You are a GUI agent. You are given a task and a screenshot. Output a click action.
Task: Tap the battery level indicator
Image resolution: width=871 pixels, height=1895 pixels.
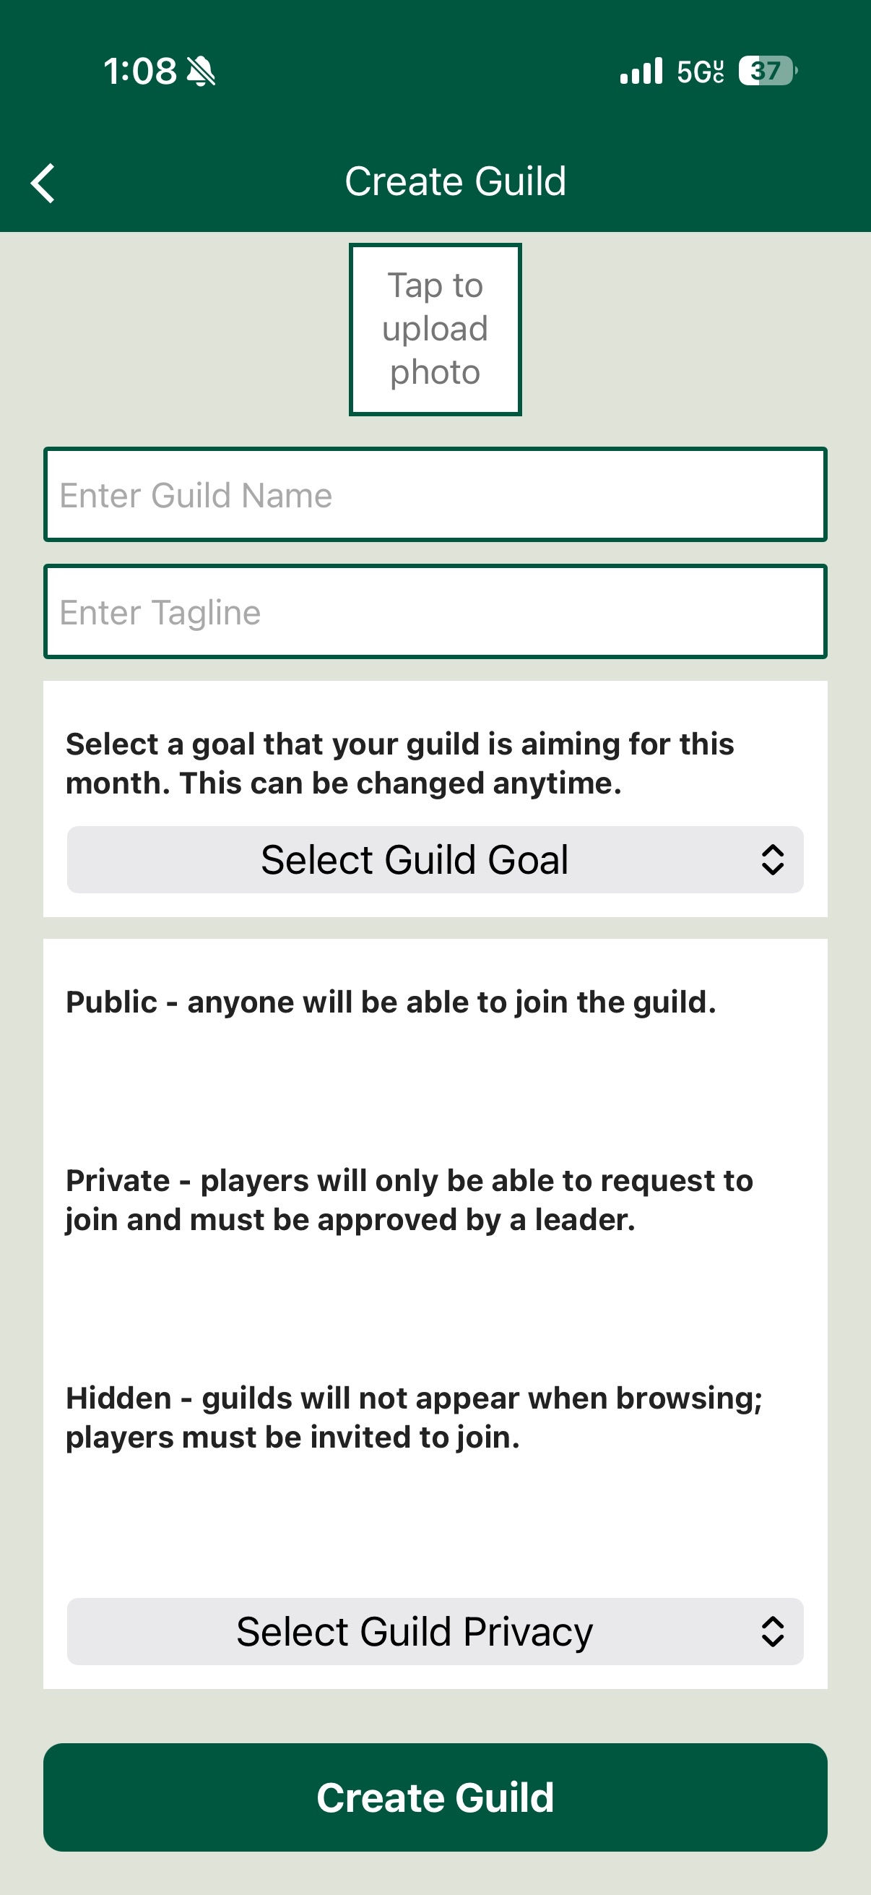766,72
